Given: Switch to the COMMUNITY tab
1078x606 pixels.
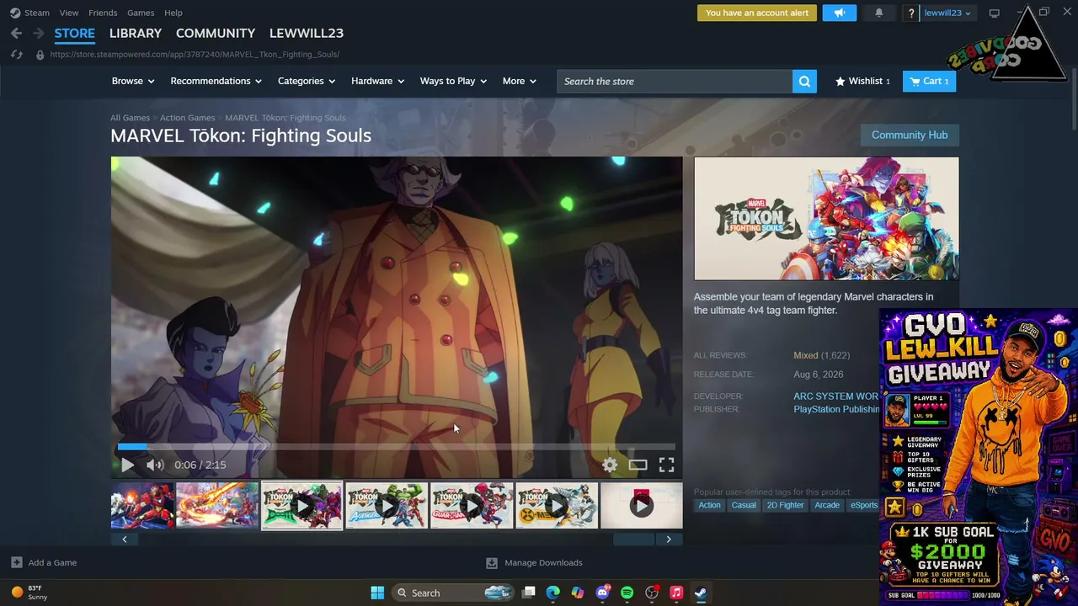Looking at the screenshot, I should (x=216, y=33).
